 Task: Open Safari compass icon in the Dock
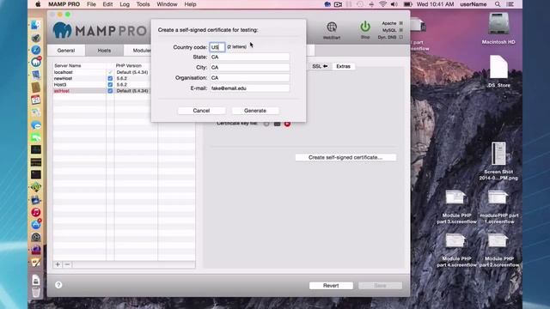point(36,50)
